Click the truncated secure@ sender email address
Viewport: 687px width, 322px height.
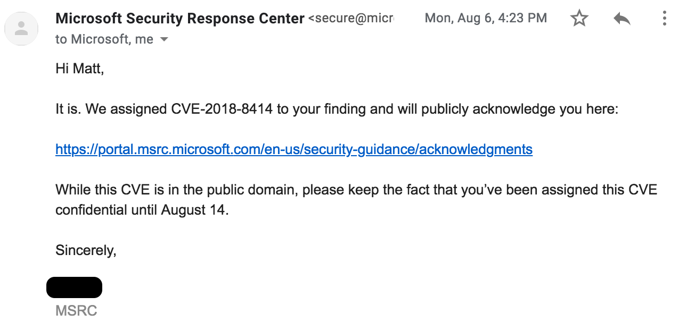click(x=351, y=19)
